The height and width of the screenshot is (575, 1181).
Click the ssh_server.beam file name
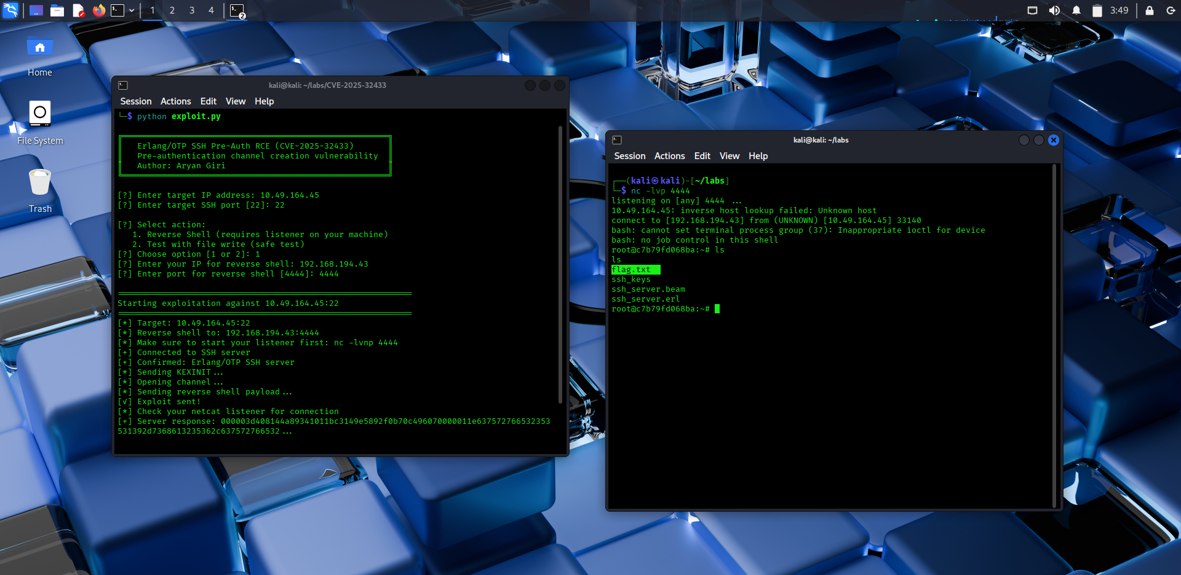coord(648,289)
